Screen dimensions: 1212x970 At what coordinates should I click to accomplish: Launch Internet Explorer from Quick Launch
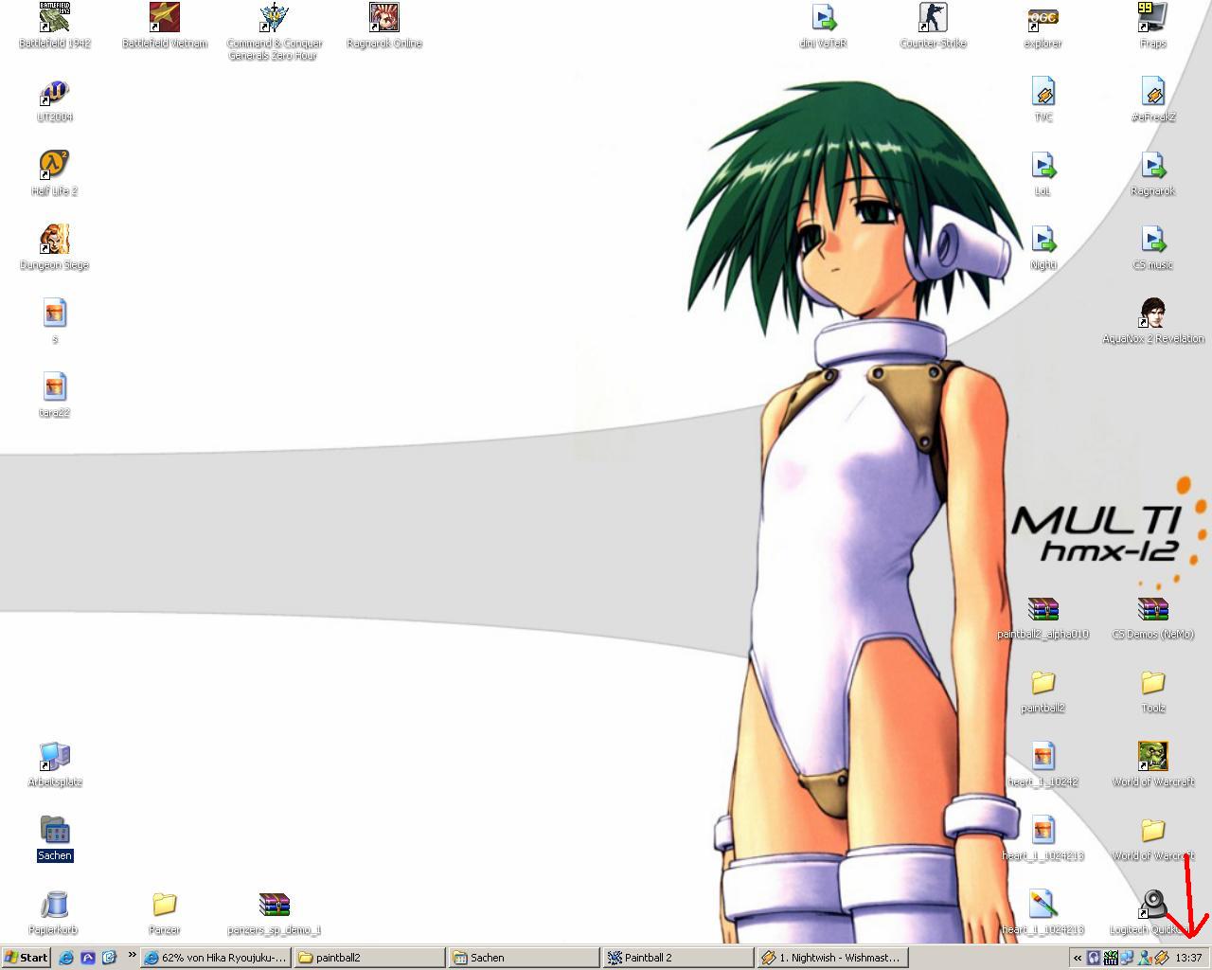pyautogui.click(x=66, y=958)
